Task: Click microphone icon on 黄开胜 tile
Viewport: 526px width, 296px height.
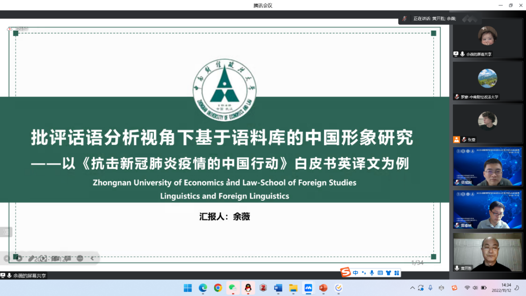Action: pyautogui.click(x=457, y=268)
